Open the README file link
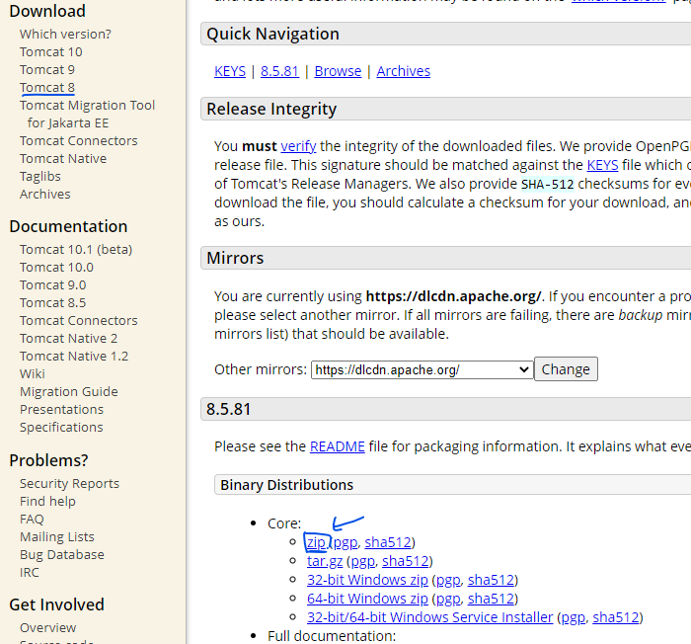The image size is (691, 644). 338,446
